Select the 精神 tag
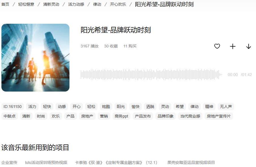 click(x=209, y=107)
